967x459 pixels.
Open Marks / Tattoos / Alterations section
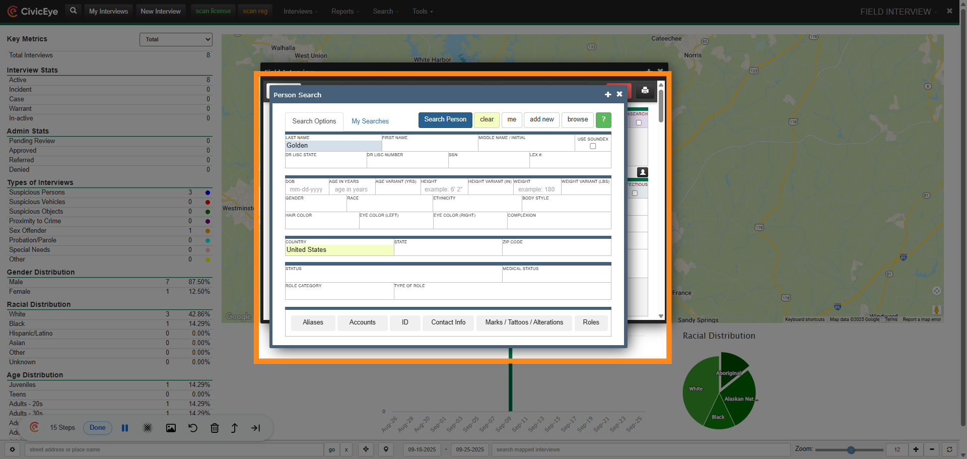coord(524,323)
